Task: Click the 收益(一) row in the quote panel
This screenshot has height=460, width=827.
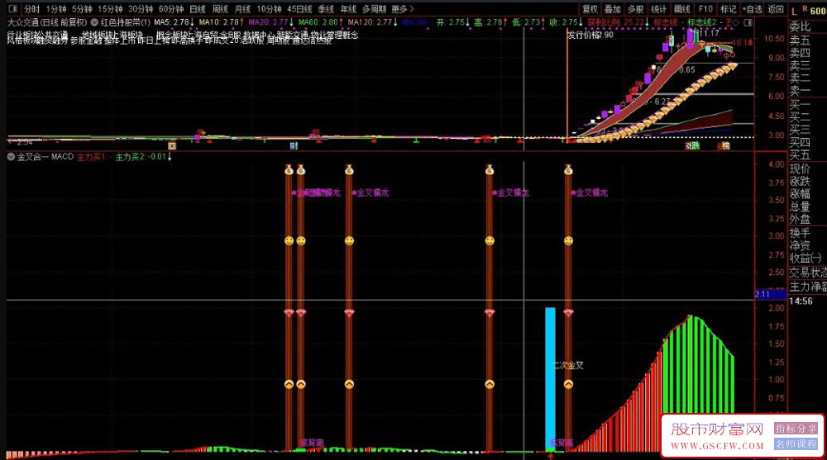Action: [807, 258]
